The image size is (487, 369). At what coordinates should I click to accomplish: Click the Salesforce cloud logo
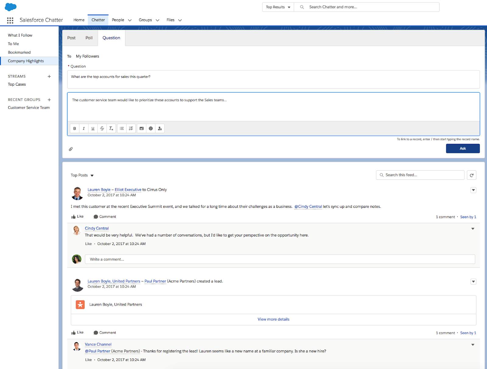click(x=11, y=7)
